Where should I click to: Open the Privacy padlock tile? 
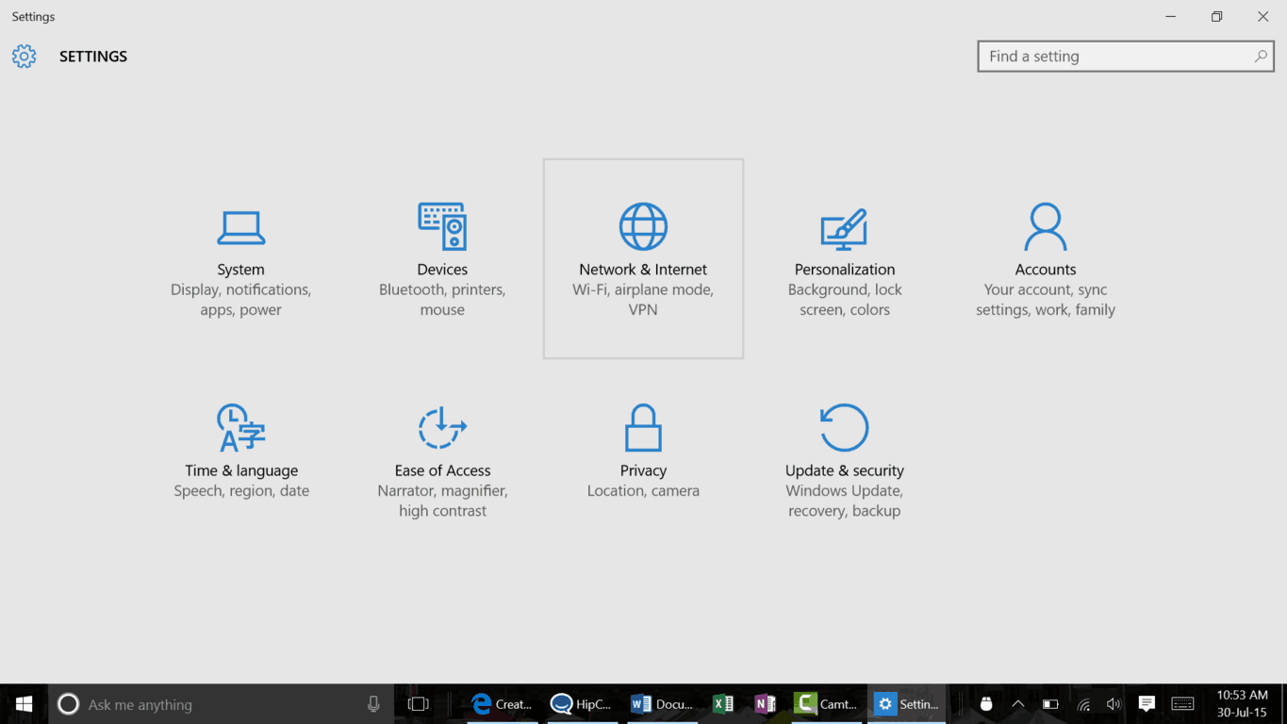(643, 460)
